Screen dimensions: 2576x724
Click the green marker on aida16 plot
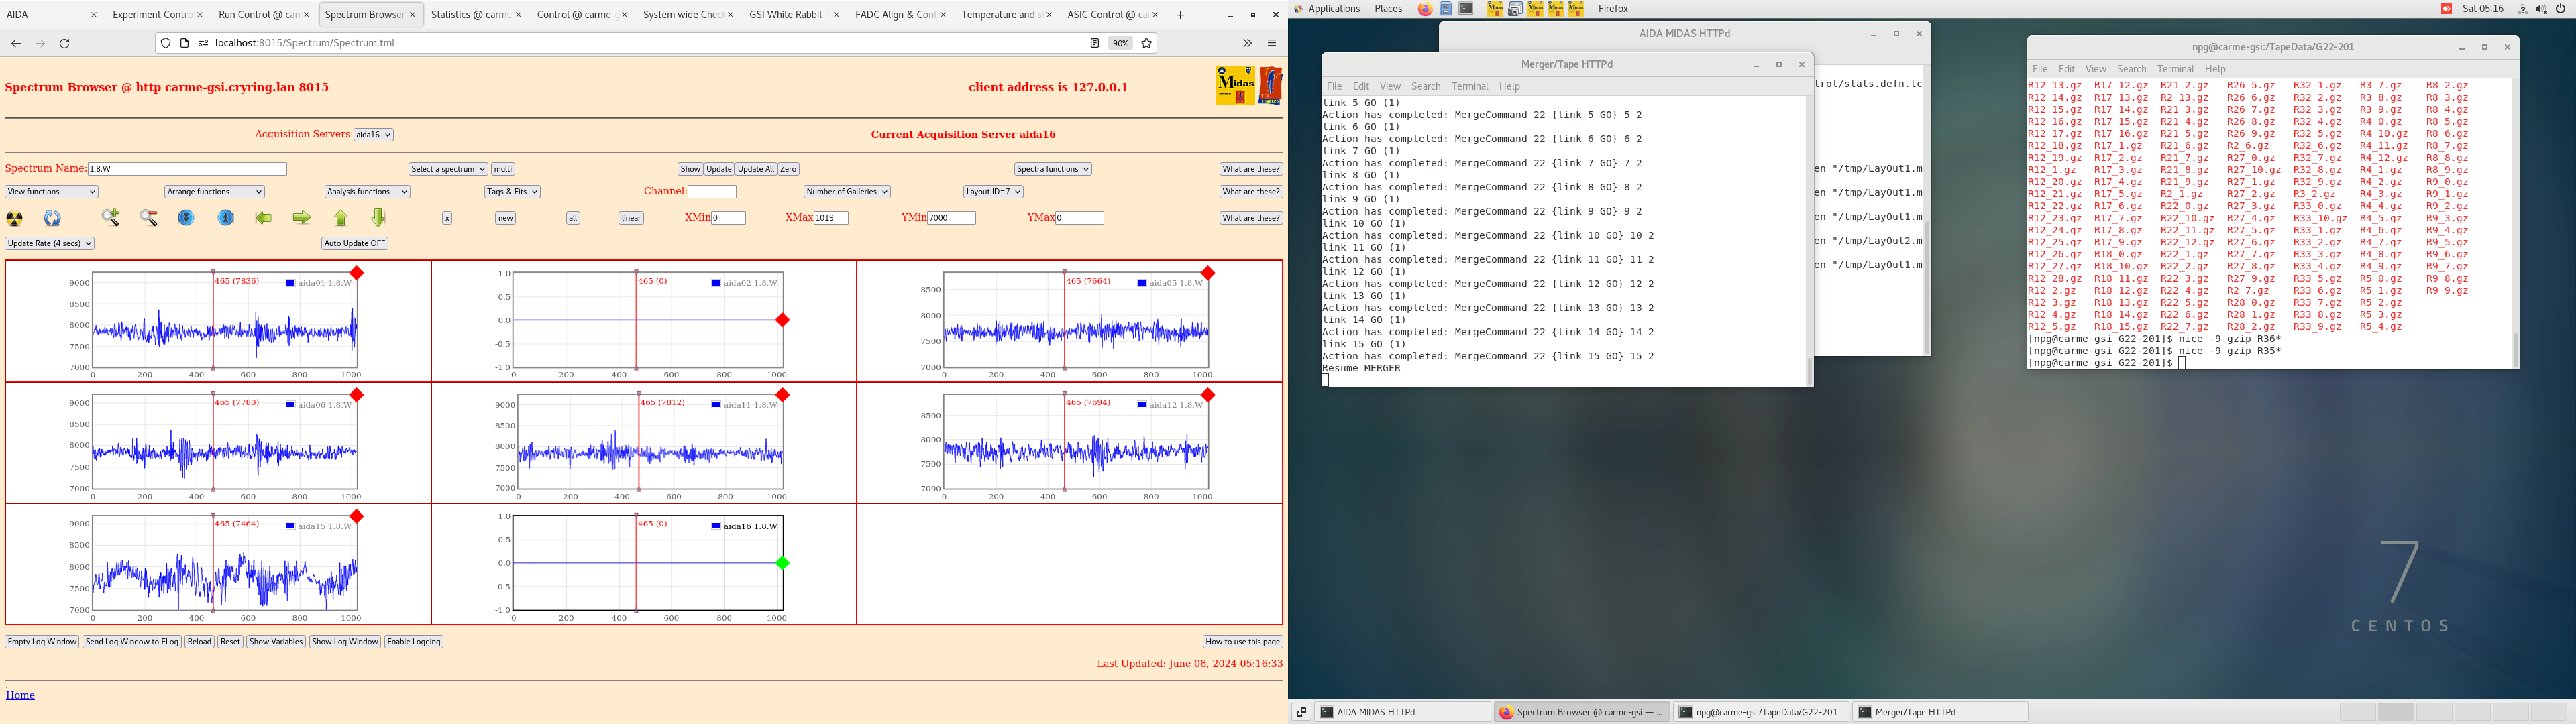783,563
